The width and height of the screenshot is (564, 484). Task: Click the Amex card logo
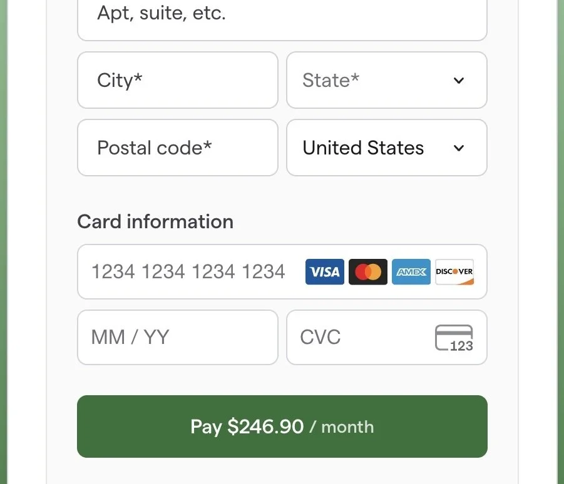[411, 271]
